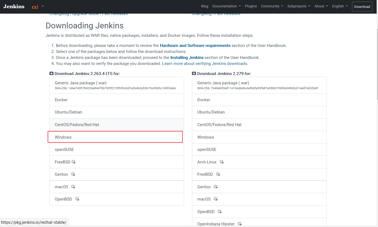Open Hardware and Software requirements link
Screen dimensions: 378x227
pos(195,46)
